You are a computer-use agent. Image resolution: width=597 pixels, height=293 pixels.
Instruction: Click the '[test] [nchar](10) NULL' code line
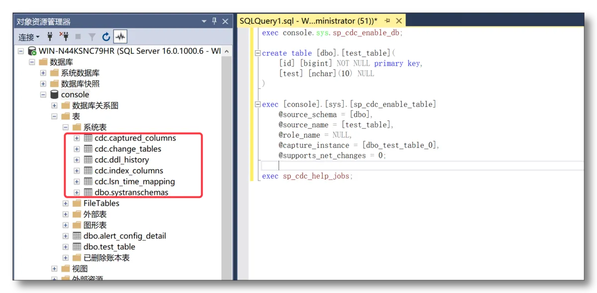(x=326, y=73)
